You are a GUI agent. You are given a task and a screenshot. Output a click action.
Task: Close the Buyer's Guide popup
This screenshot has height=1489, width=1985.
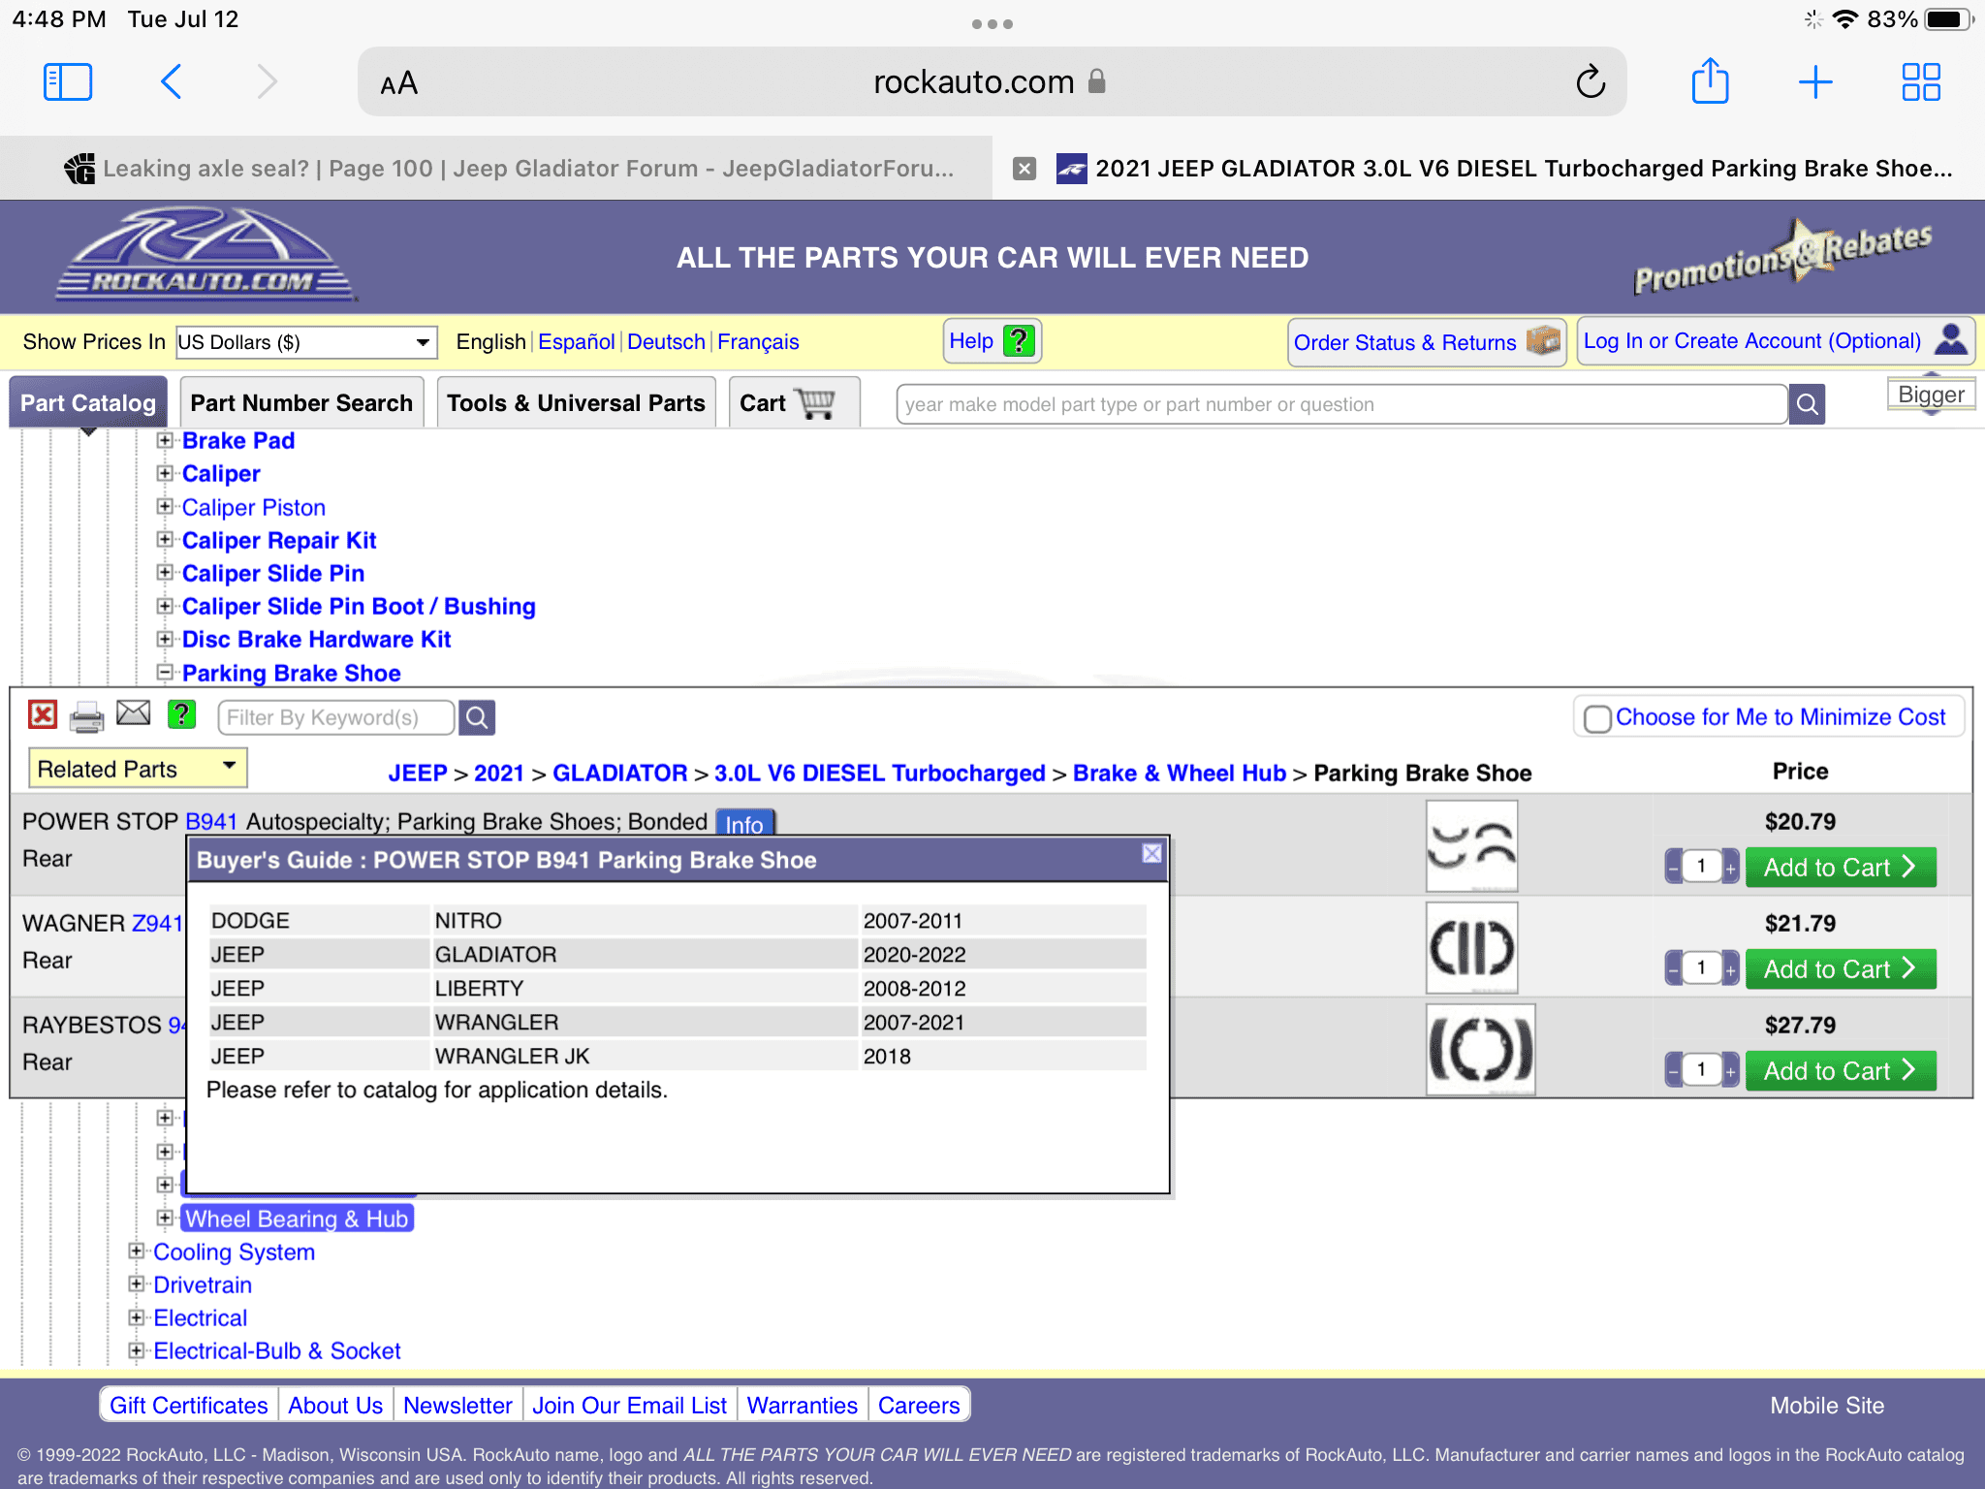pyautogui.click(x=1151, y=853)
